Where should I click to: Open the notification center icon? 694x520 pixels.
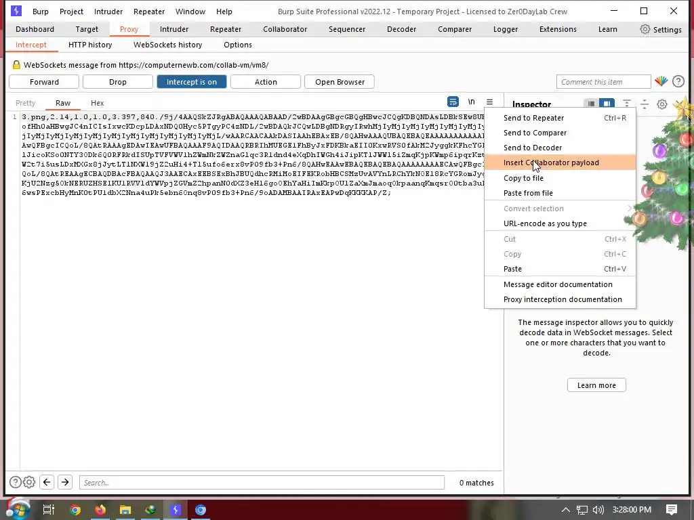click(x=672, y=510)
